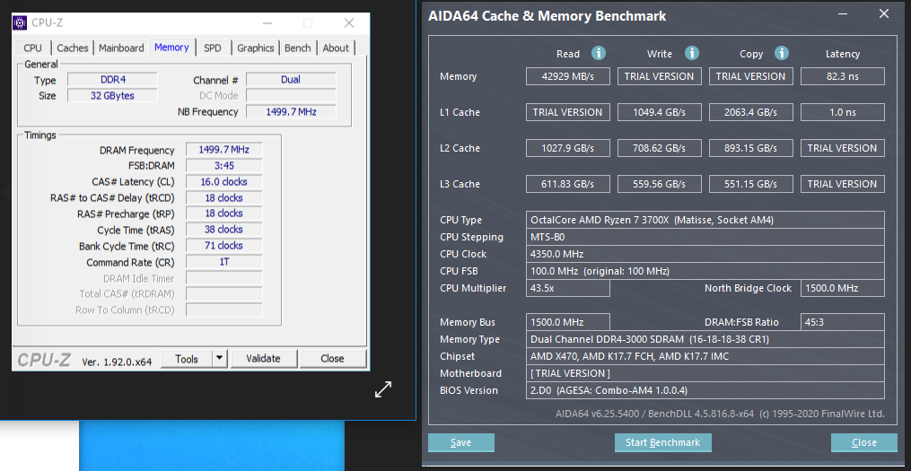Open the About tab in CPU-Z
The image size is (911, 471).
pyautogui.click(x=336, y=48)
